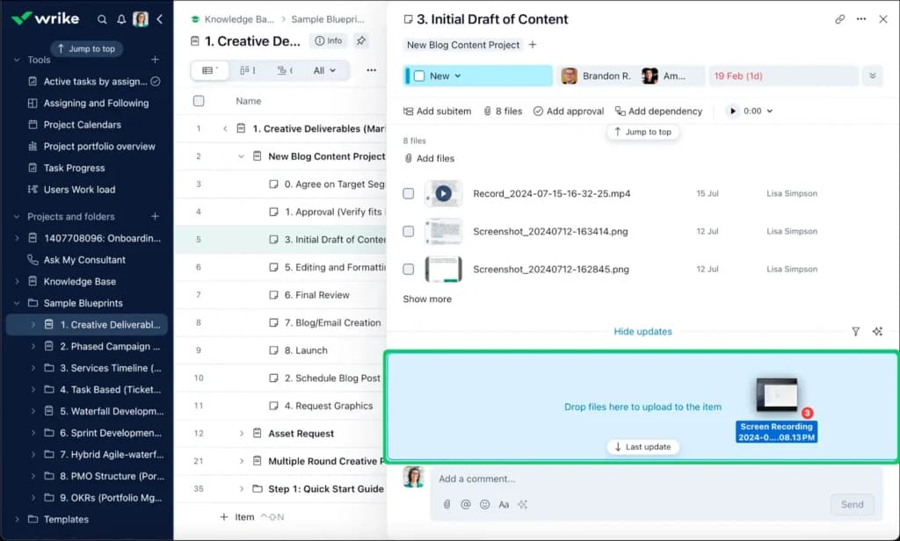Collapse the sidebar with the arrow
Screen dimensions: 900x541
point(160,19)
